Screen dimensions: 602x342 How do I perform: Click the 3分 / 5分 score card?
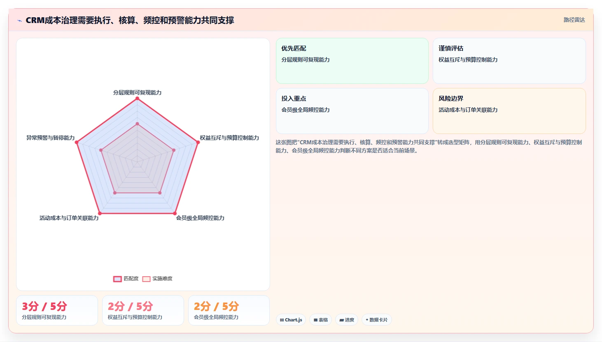coord(57,310)
